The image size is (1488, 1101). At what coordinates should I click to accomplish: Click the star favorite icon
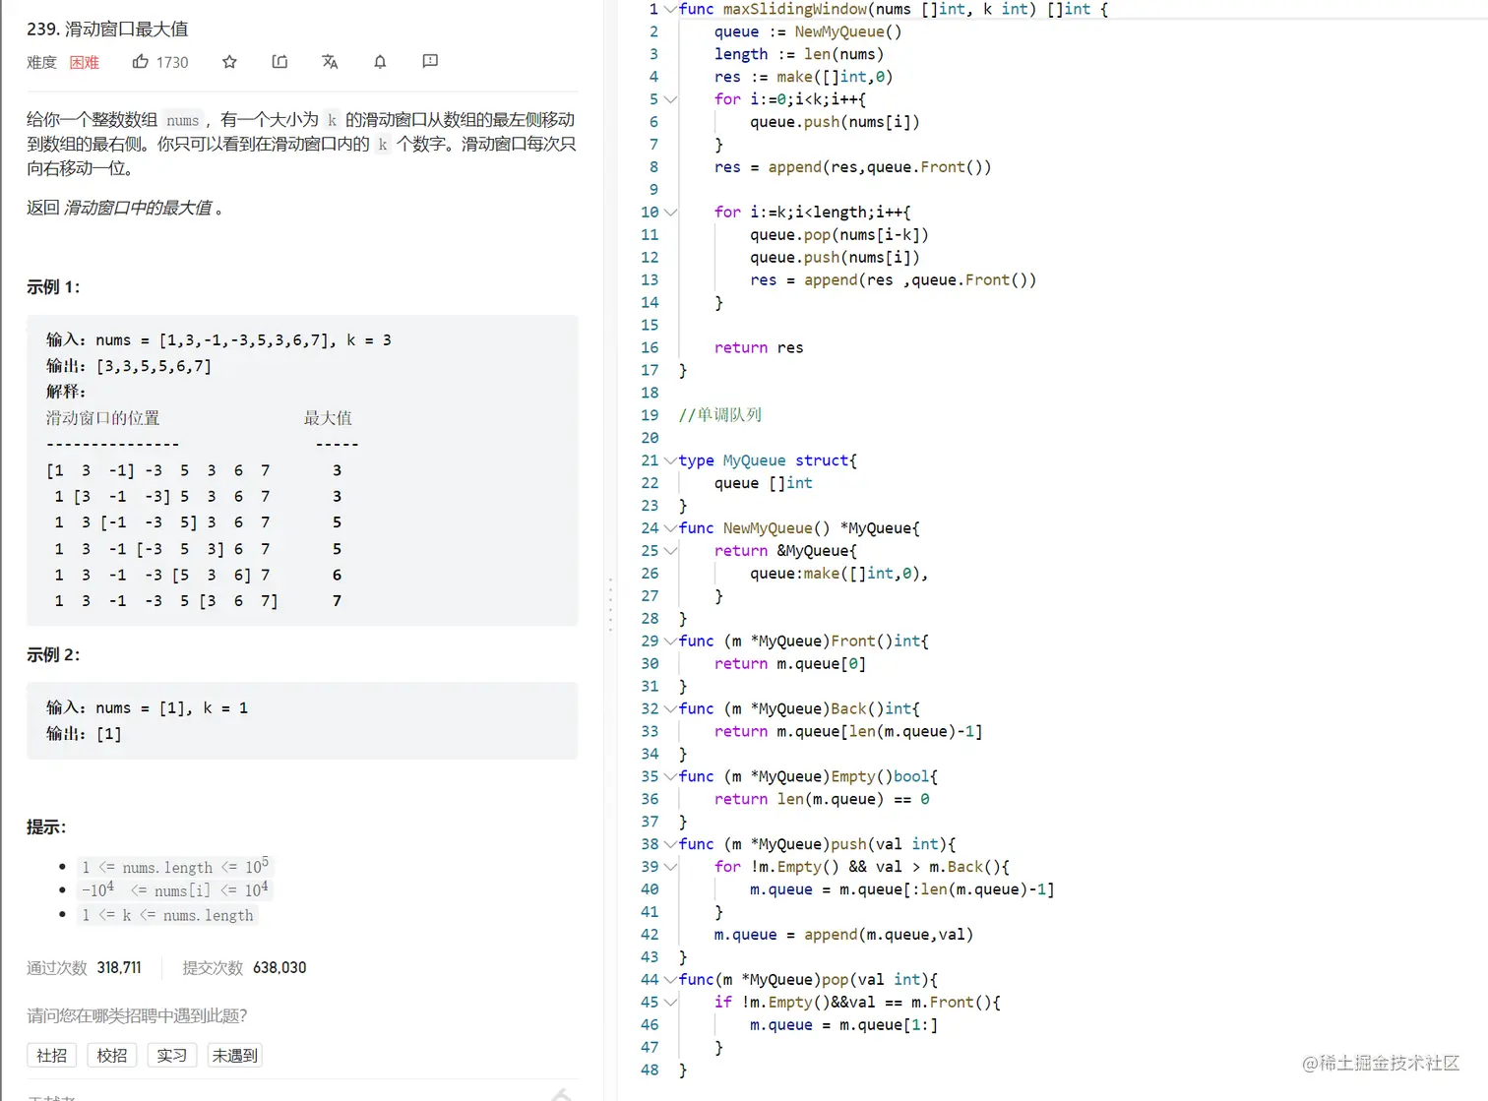coord(229,62)
